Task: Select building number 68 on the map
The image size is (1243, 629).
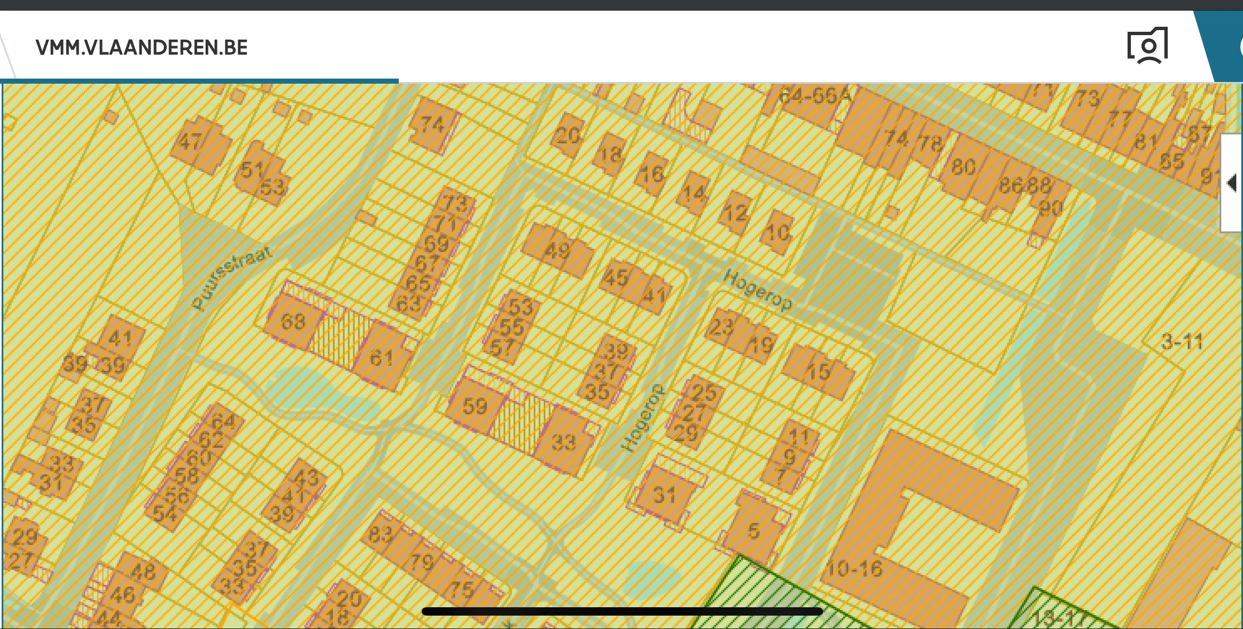Action: point(293,322)
